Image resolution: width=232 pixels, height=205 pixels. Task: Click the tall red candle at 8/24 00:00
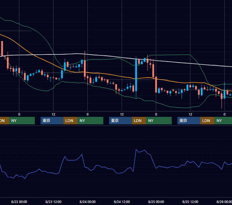(x=85, y=68)
